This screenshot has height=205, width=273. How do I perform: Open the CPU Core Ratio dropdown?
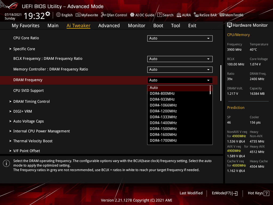click(x=180, y=38)
